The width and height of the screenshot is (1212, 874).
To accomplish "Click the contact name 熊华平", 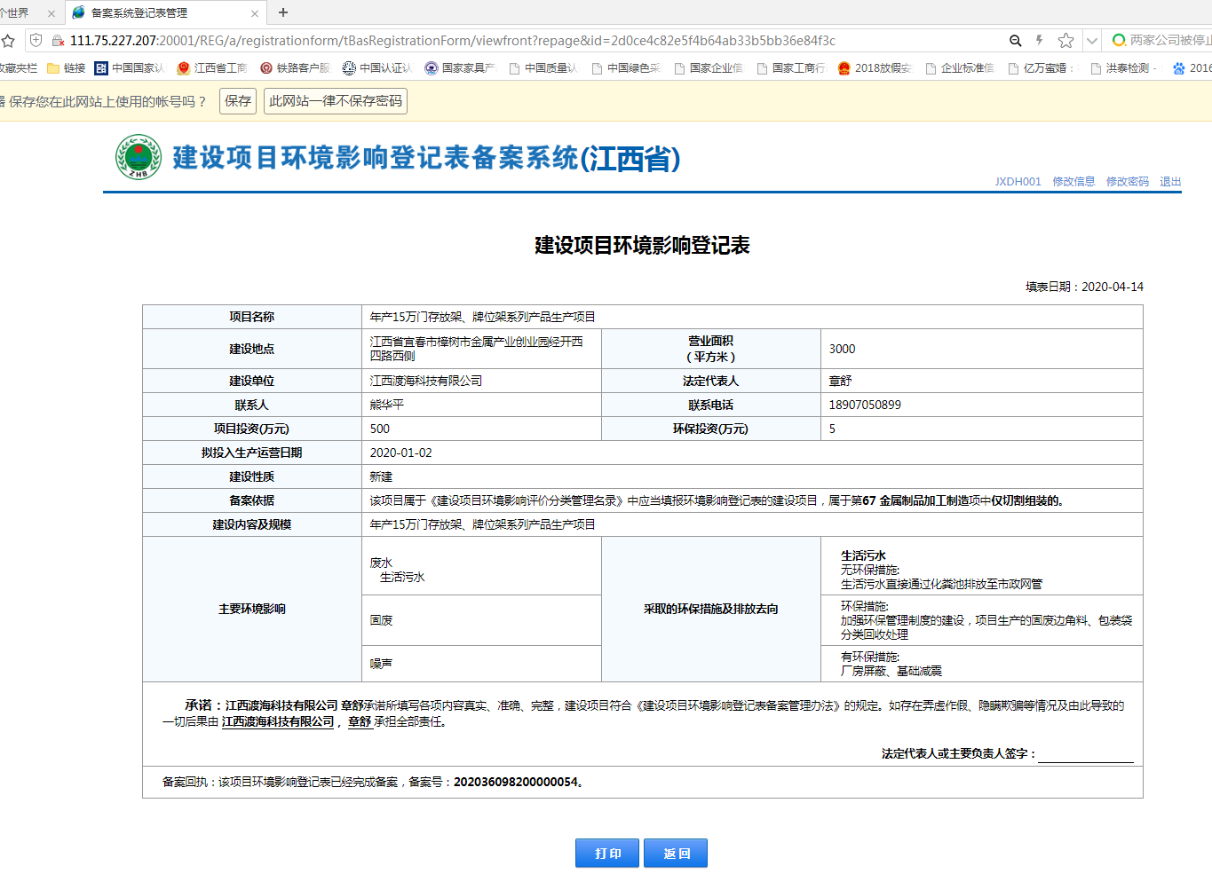I will pos(387,405).
